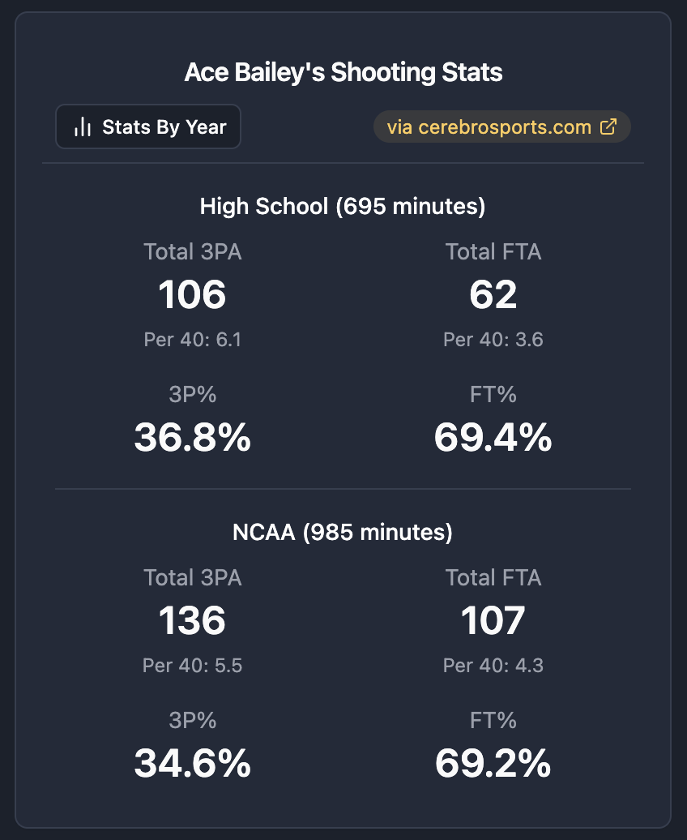The image size is (687, 840).
Task: Click the bar chart icon beside Stats By Year
Action: tap(82, 127)
